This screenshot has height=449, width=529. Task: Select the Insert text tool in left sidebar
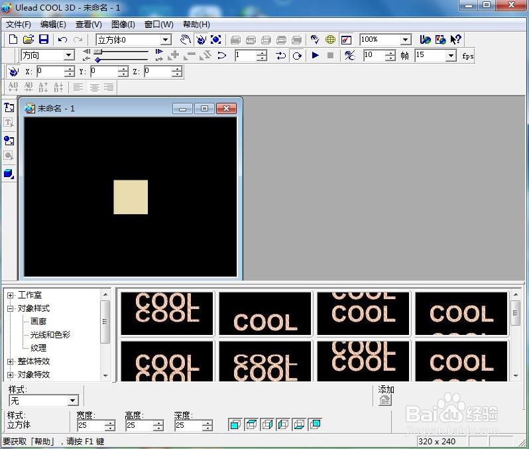pyautogui.click(x=9, y=107)
